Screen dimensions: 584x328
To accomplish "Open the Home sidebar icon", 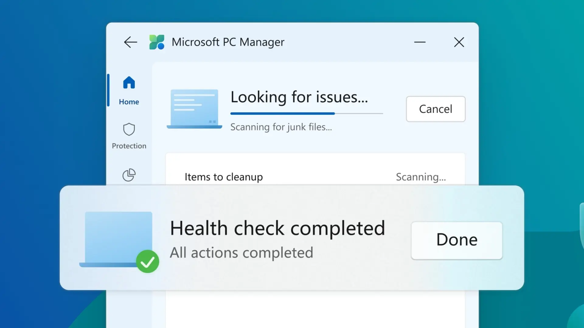I will pyautogui.click(x=129, y=83).
